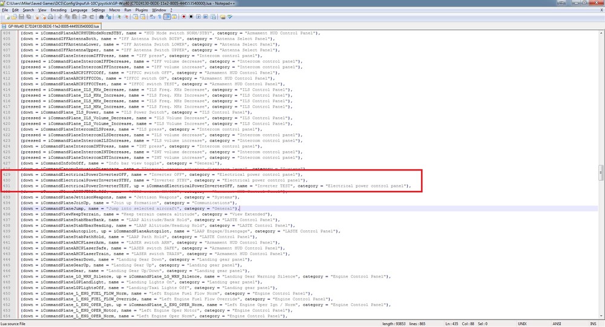Open the Edit menu

(16, 10)
